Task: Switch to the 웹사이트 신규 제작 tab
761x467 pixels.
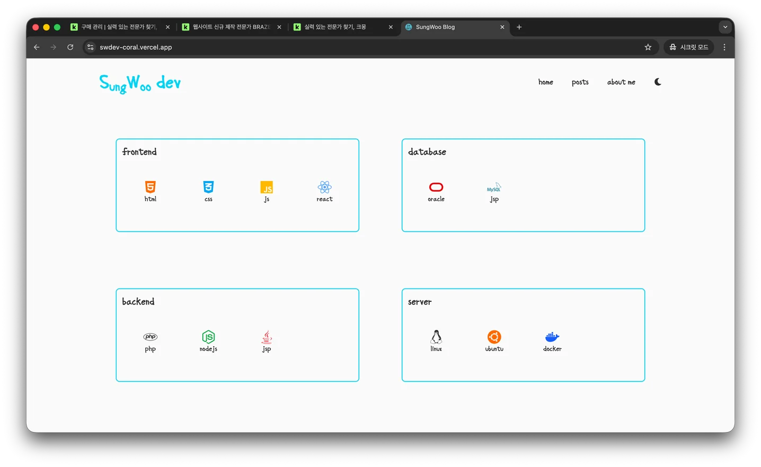Action: (232, 27)
